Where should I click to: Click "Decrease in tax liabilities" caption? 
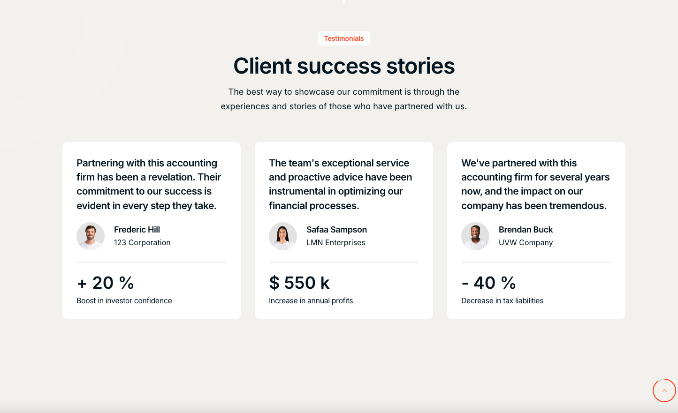(502, 301)
